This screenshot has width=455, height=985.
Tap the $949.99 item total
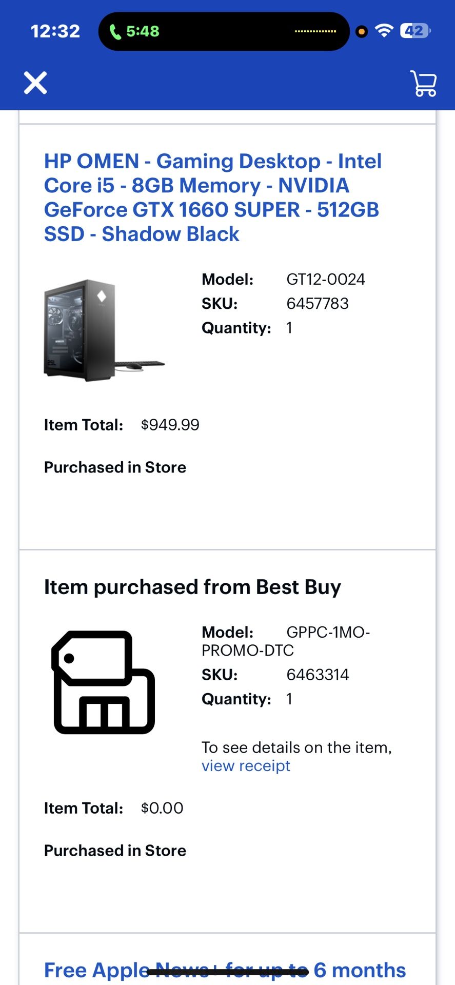click(x=170, y=425)
